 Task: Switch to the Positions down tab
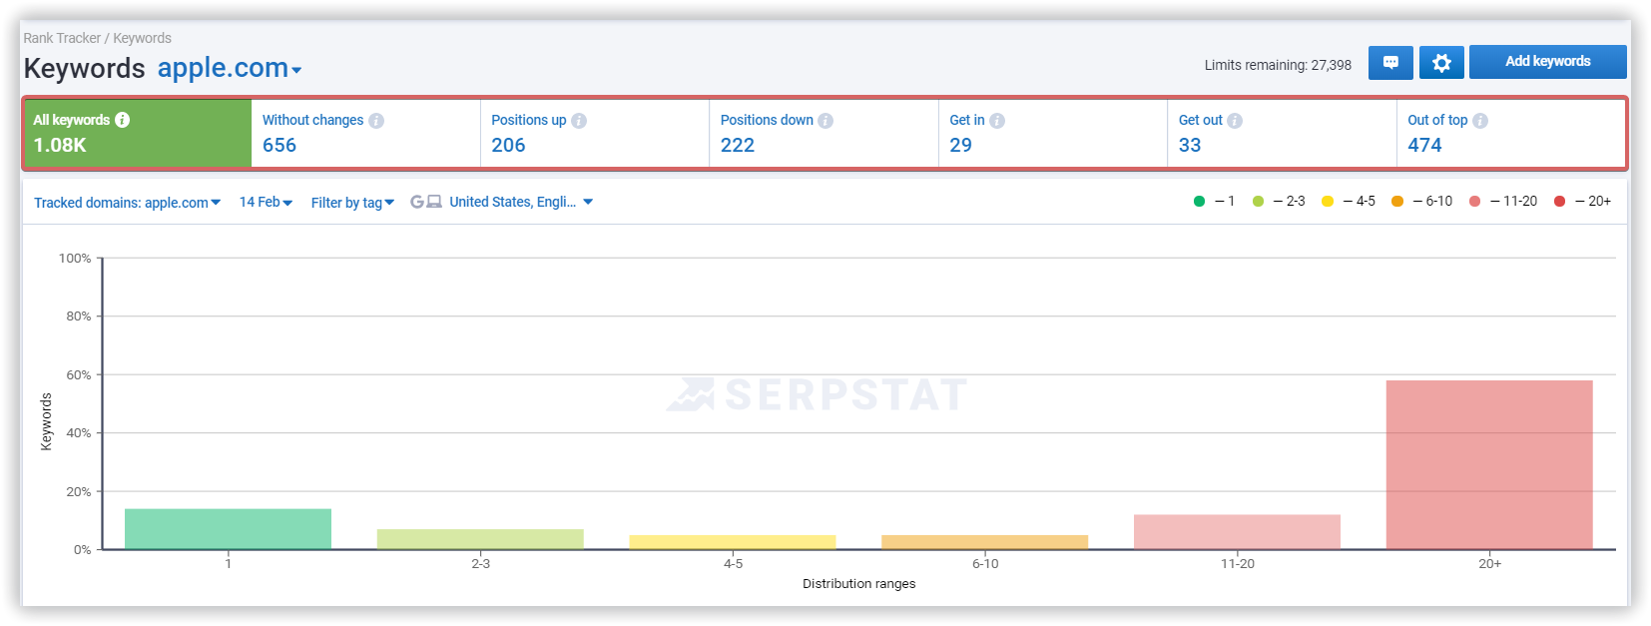tap(824, 133)
